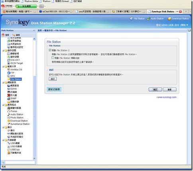Collapse the storage folder above S.M.A.R.T.

click(3, 50)
